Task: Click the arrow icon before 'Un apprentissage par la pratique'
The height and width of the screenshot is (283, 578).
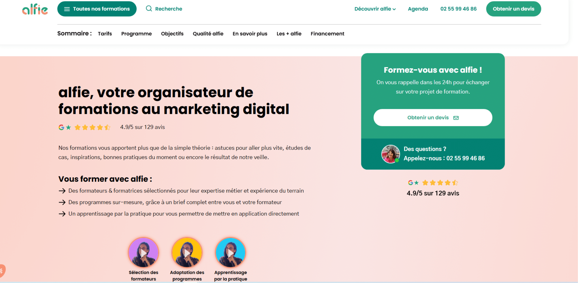Action: [x=62, y=214]
